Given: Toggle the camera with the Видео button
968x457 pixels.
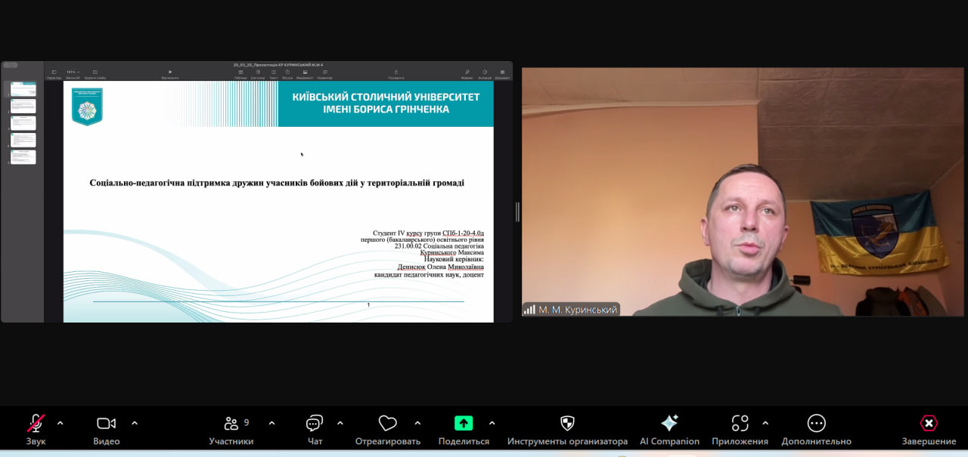Looking at the screenshot, I should [106, 424].
